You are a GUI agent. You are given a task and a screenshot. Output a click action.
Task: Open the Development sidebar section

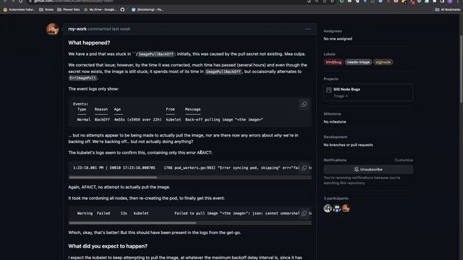(x=336, y=136)
